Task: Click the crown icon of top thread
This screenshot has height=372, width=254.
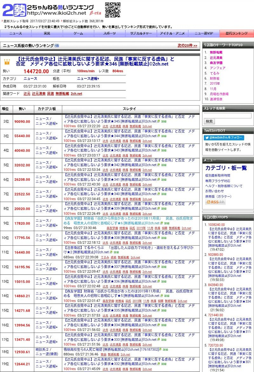Action: [7, 62]
